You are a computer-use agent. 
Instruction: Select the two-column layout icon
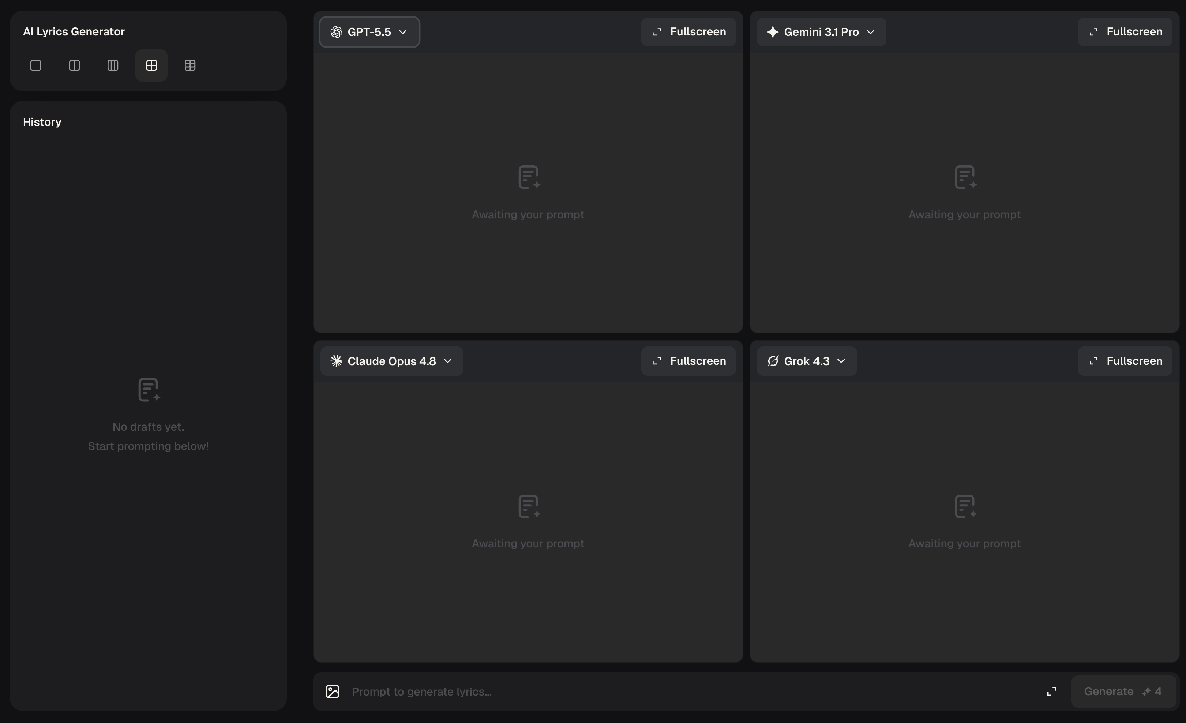(x=74, y=65)
